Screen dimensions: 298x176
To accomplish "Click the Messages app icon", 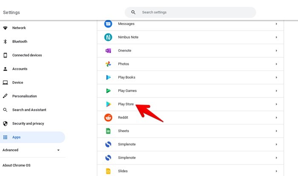I will 108,24.
